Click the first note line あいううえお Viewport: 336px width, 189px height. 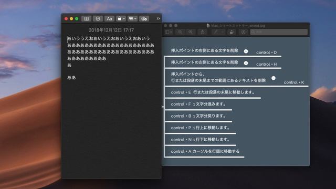pos(109,38)
